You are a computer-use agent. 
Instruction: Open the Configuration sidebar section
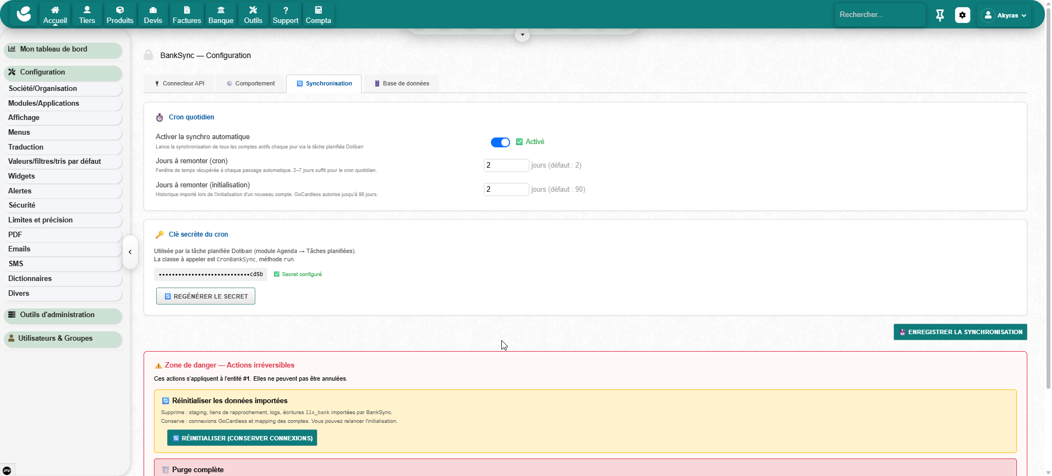(63, 72)
